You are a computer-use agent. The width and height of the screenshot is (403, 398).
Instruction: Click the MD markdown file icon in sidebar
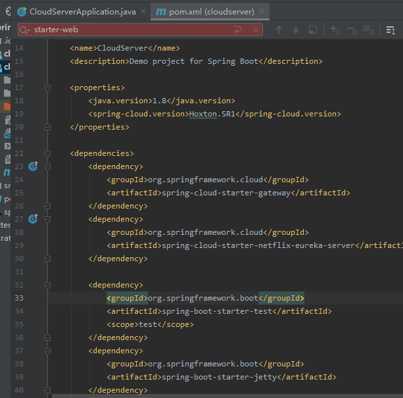pyautogui.click(x=7, y=133)
